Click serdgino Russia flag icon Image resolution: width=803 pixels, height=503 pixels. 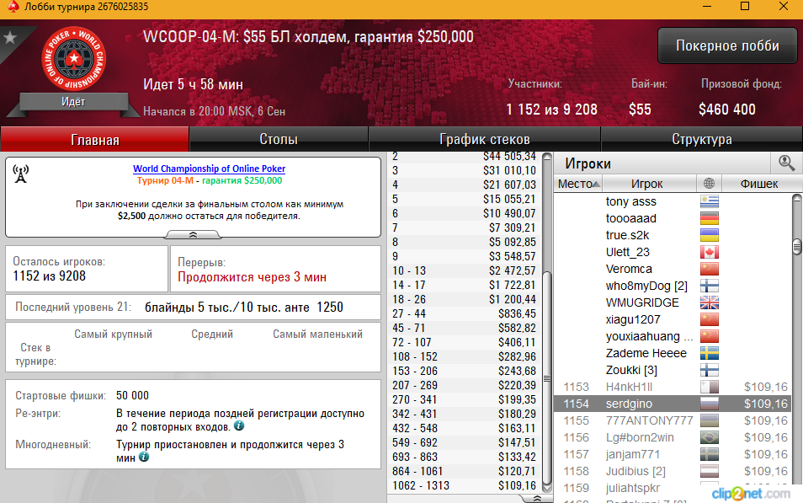tap(710, 404)
